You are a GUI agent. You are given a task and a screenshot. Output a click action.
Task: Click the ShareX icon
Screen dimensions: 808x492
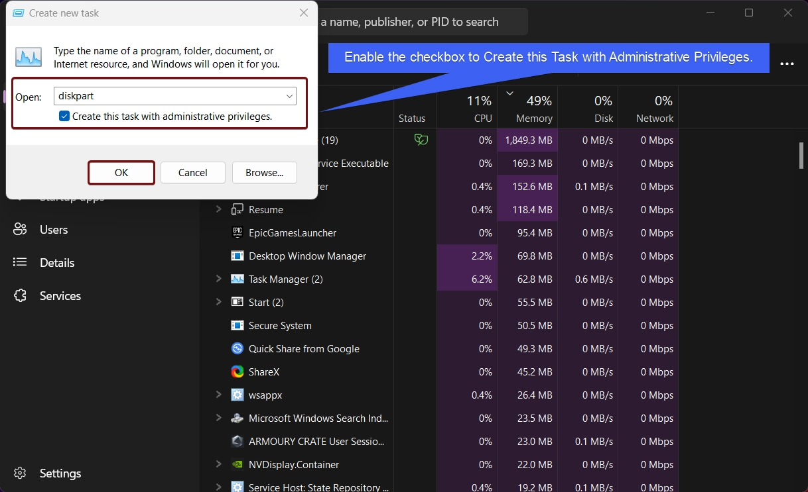coord(237,372)
